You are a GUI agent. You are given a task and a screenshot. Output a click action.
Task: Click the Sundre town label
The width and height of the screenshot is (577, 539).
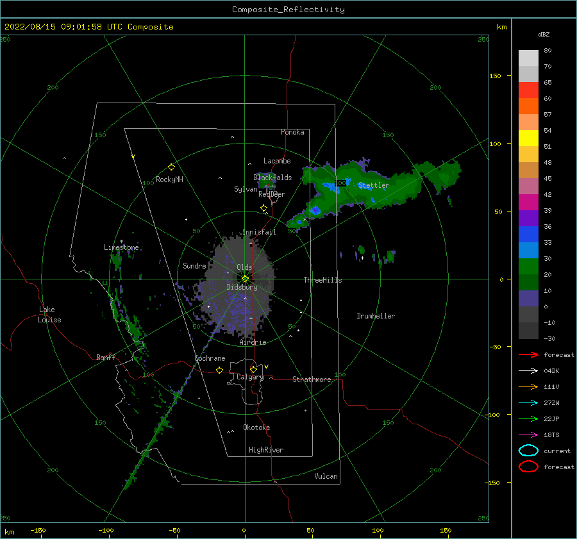point(194,266)
